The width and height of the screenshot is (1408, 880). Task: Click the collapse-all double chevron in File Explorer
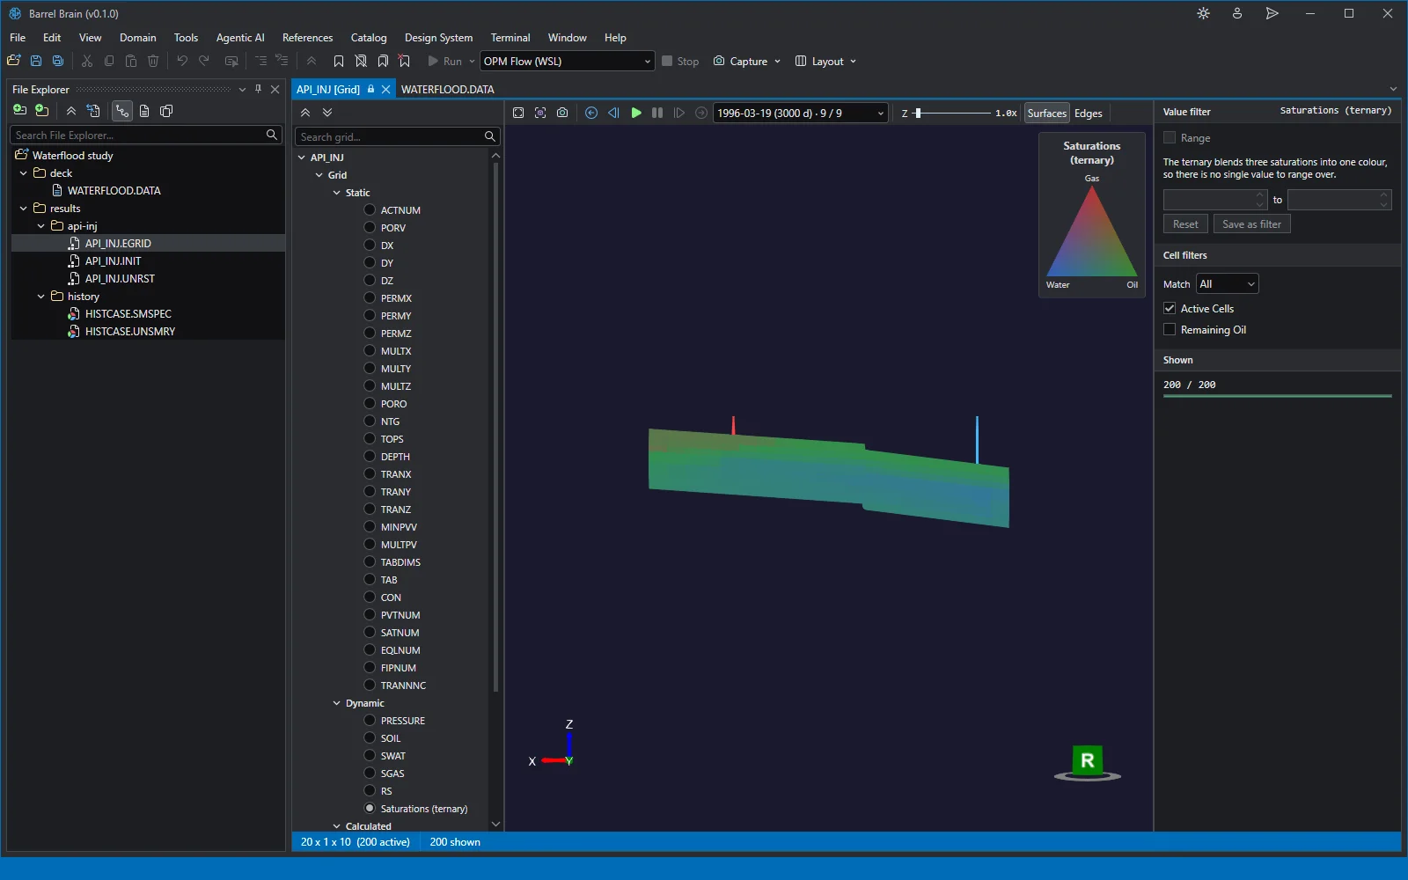point(71,111)
